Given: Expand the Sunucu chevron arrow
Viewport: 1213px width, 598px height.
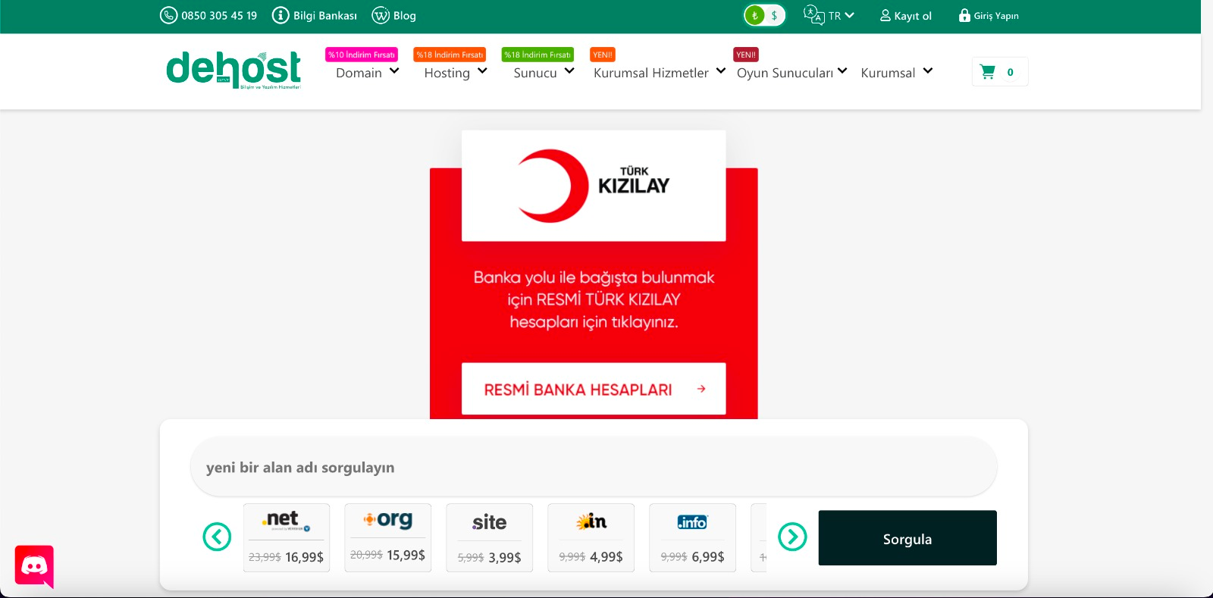Looking at the screenshot, I should coord(569,71).
